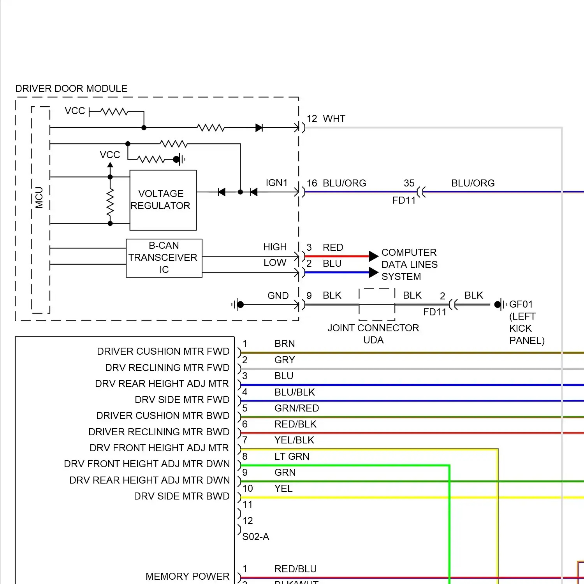This screenshot has width=584, height=584.
Task: Click the RED/BLU wire label
Action: (296, 569)
